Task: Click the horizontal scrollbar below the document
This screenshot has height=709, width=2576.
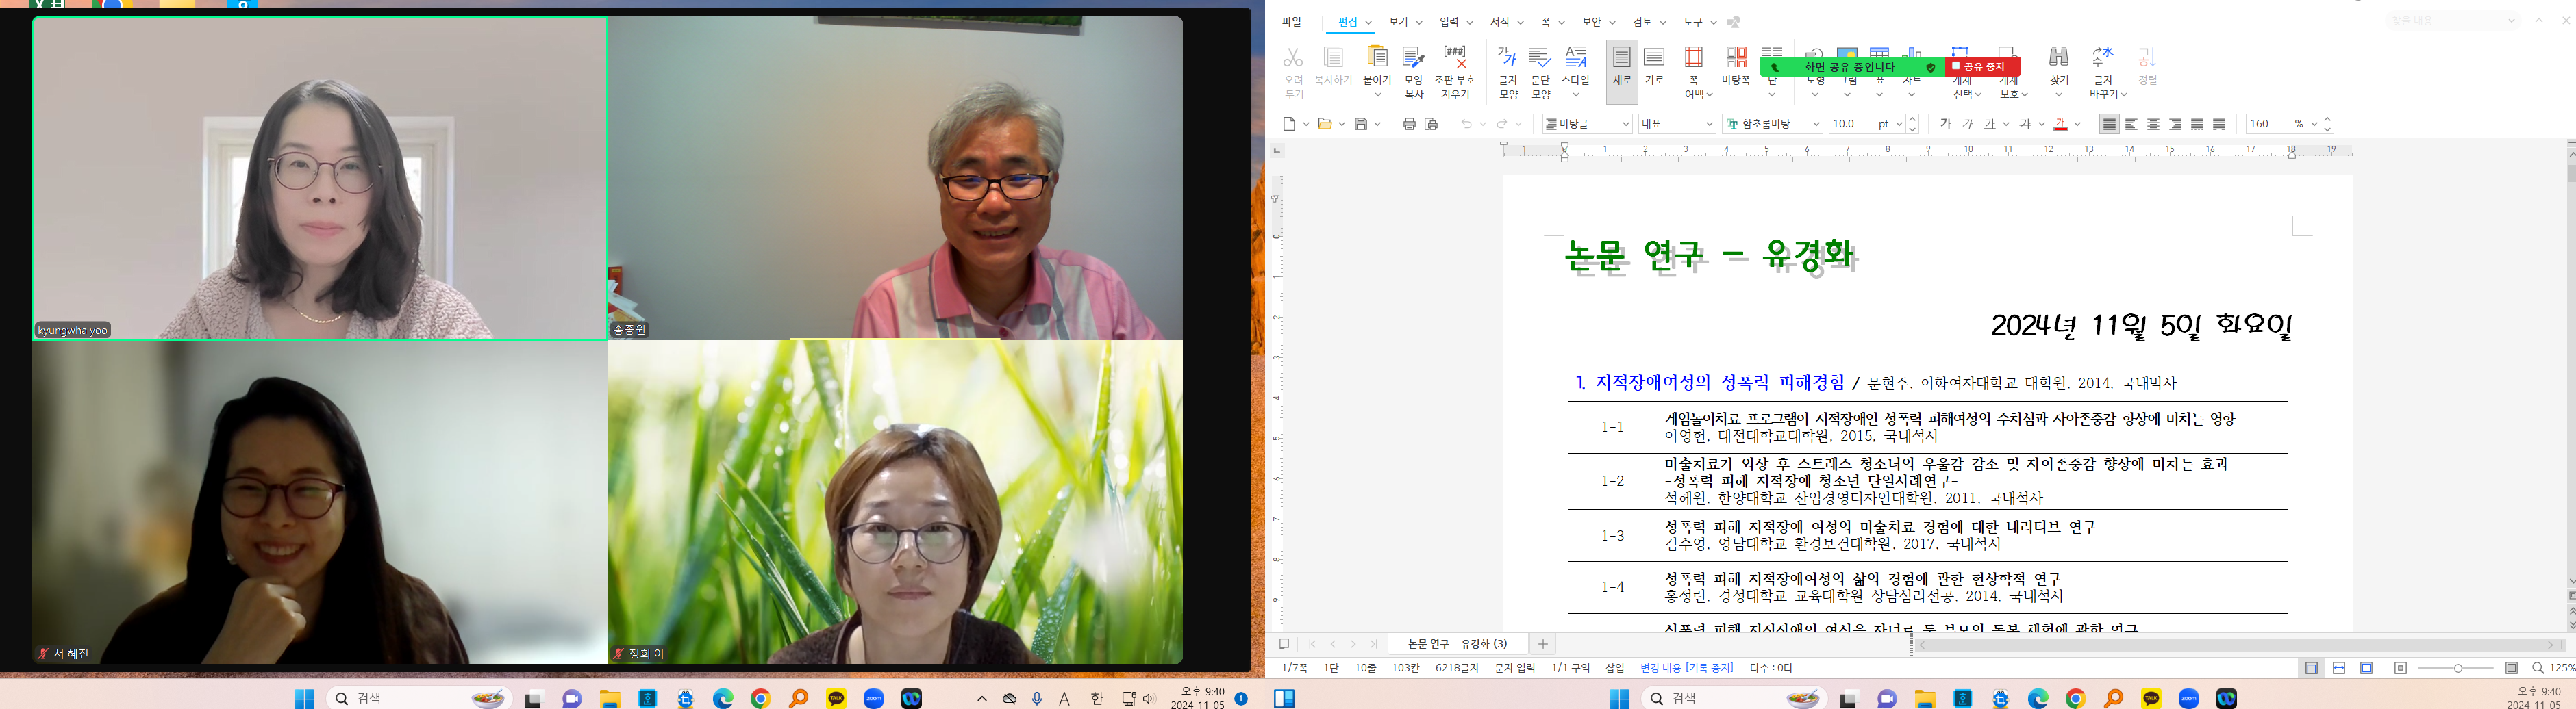Action: pyautogui.click(x=2235, y=645)
